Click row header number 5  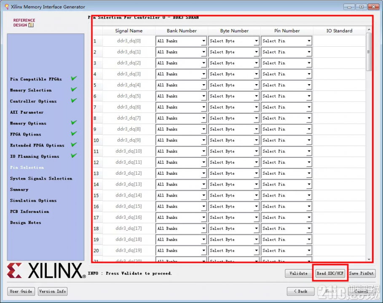pyautogui.click(x=97, y=85)
